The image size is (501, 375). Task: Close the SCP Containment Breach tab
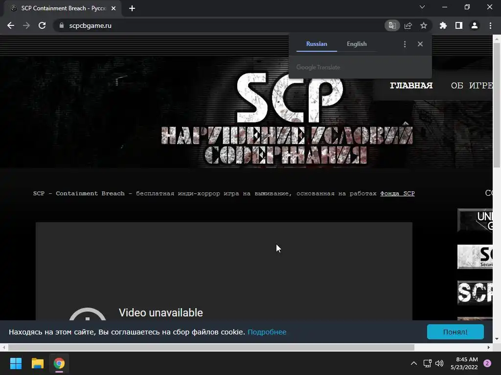[x=114, y=8]
